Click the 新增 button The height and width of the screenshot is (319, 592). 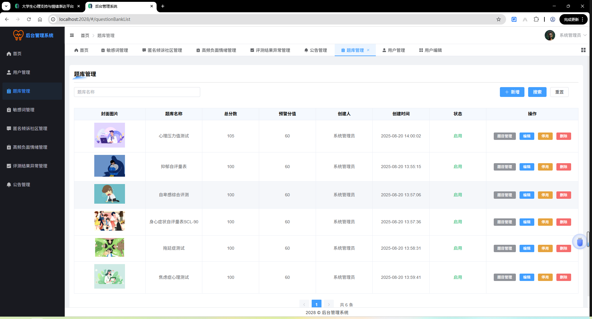pos(512,92)
